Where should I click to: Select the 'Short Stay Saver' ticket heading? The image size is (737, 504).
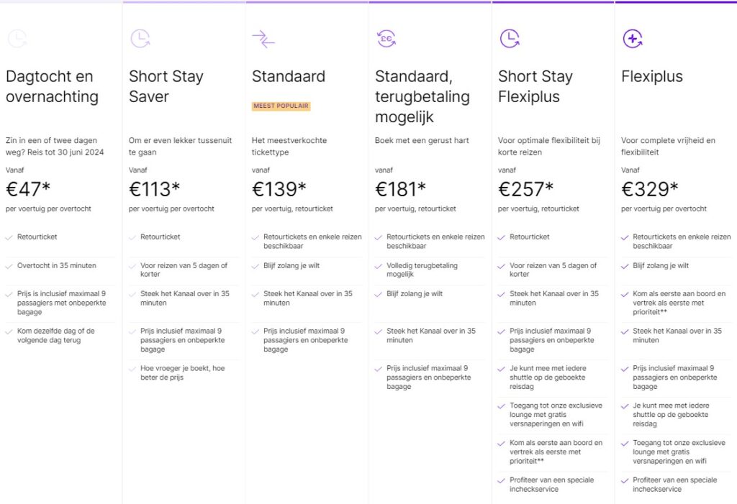(x=166, y=86)
